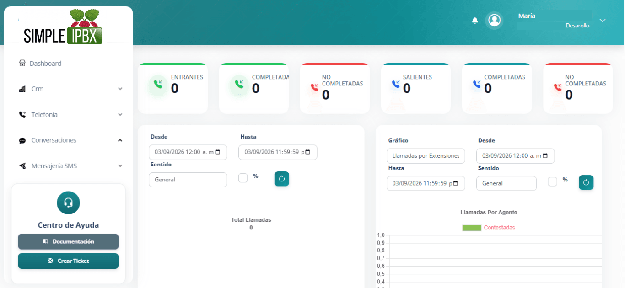Open the left panel Sentido dropdown
This screenshot has width=625, height=288.
(x=188, y=180)
